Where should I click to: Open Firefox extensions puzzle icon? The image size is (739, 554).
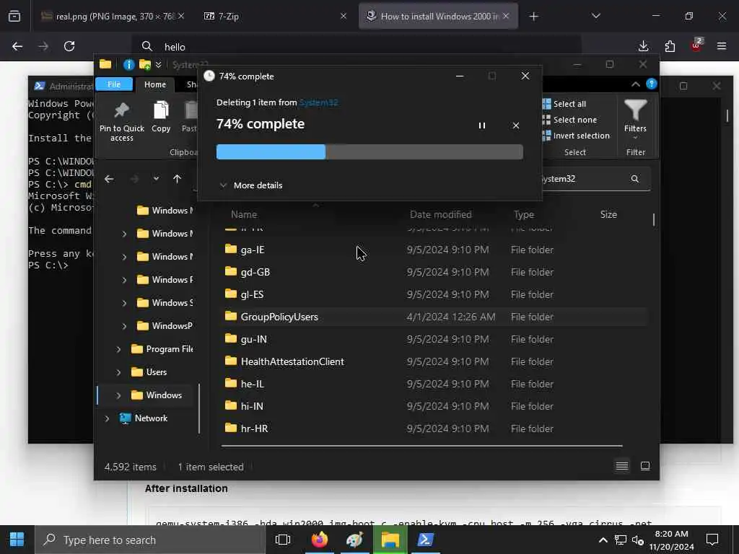670,46
